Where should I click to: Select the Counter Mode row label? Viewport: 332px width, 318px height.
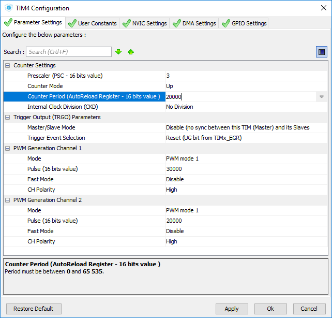[45, 86]
